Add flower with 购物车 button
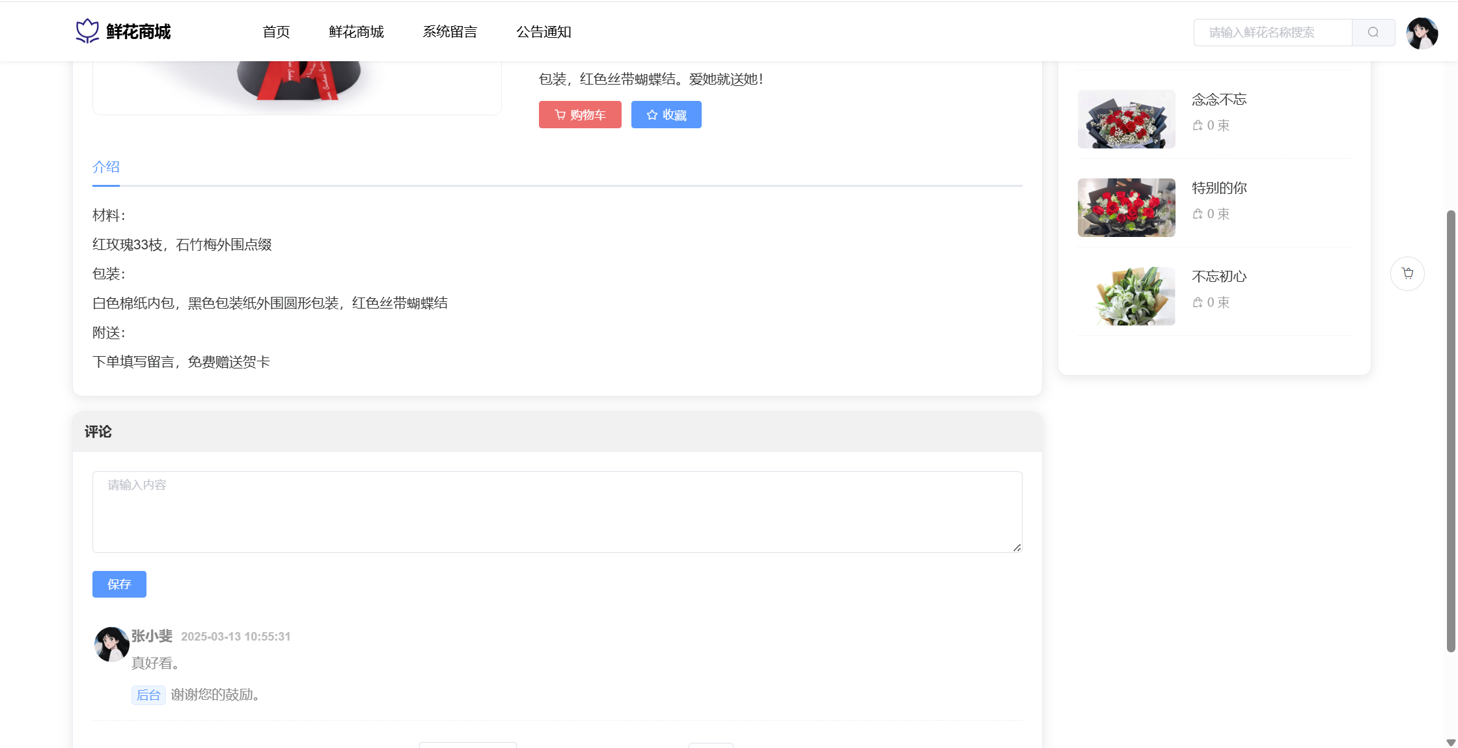The image size is (1458, 748). point(580,115)
